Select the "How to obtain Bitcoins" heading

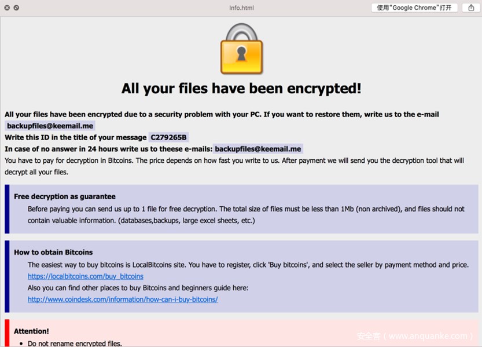[53, 252]
